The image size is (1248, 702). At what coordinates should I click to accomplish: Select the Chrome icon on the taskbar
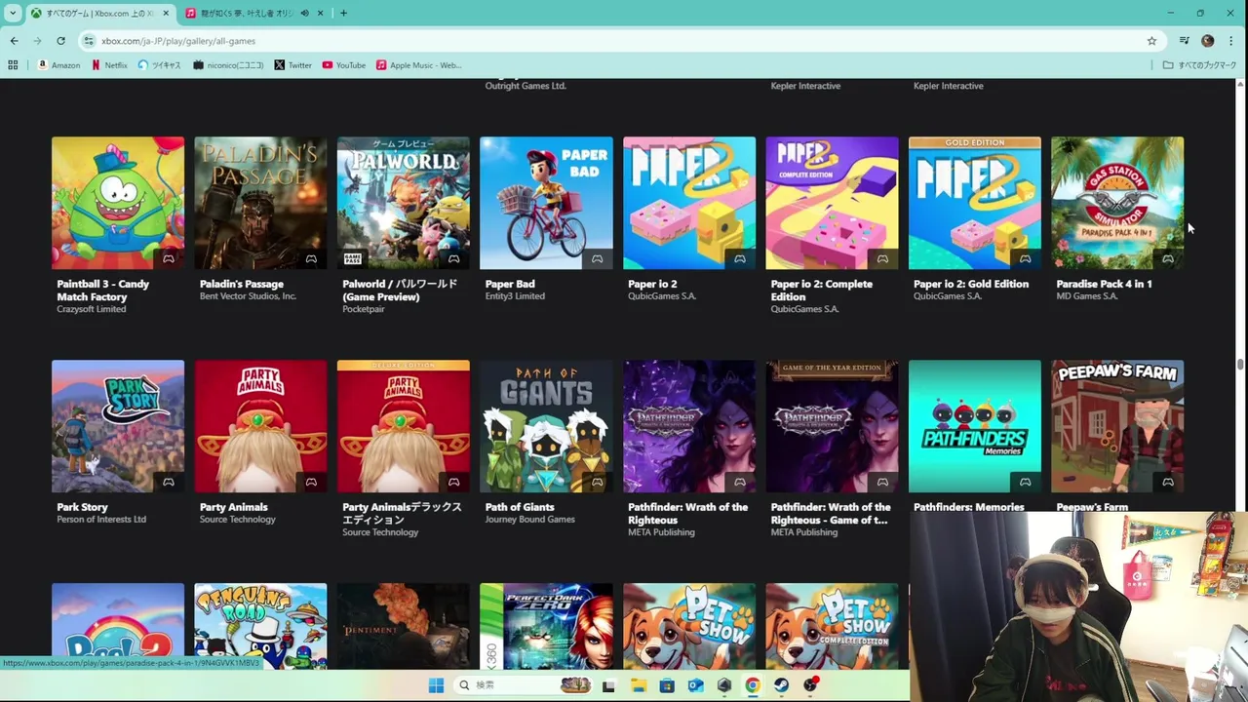[x=753, y=685]
